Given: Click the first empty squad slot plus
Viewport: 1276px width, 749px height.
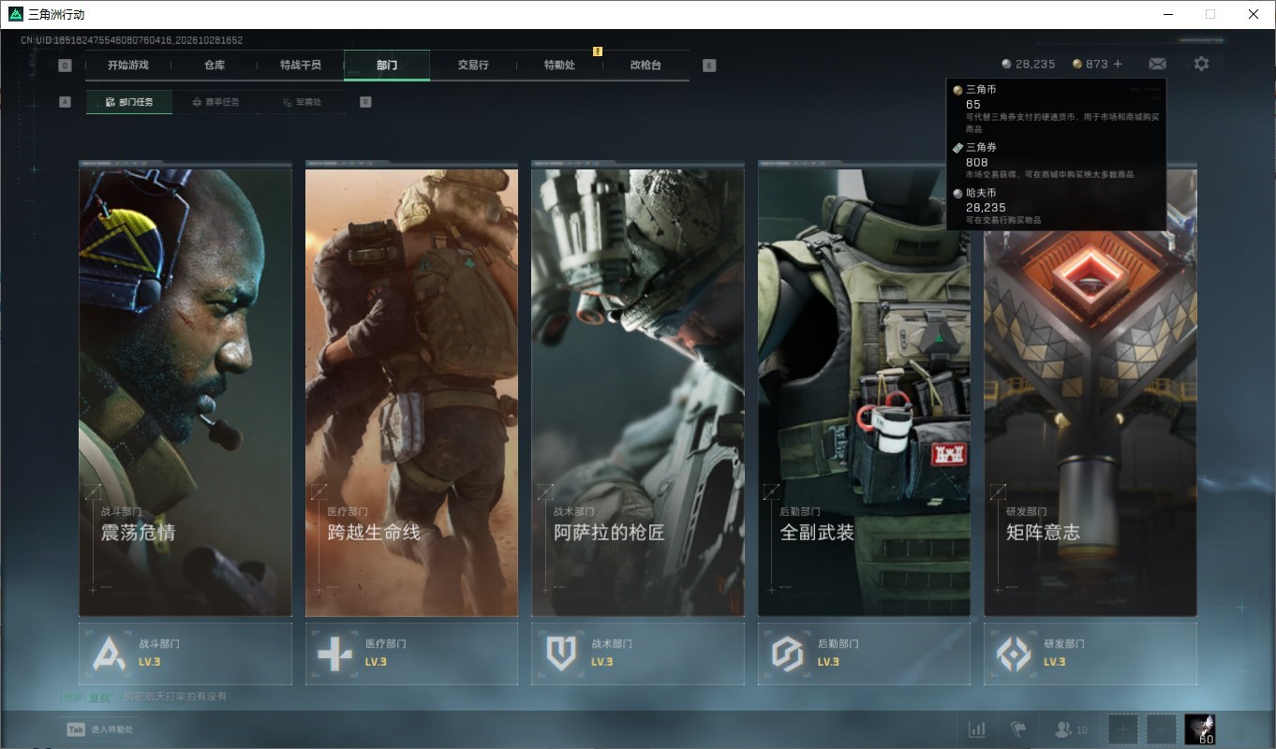Looking at the screenshot, I should click(x=1123, y=729).
